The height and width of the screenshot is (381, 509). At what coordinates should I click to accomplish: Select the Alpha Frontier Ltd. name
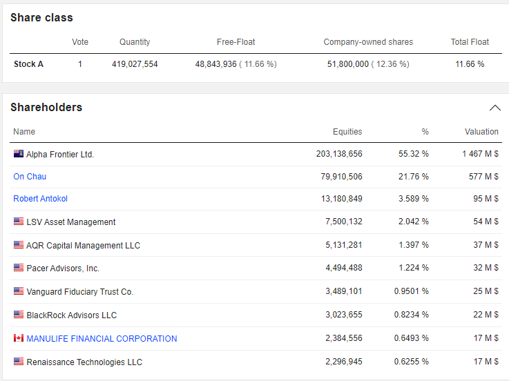60,155
